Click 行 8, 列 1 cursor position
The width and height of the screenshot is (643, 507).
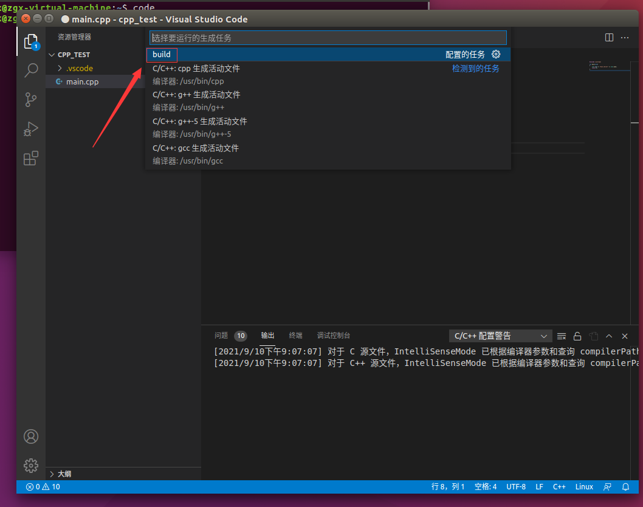(448, 486)
